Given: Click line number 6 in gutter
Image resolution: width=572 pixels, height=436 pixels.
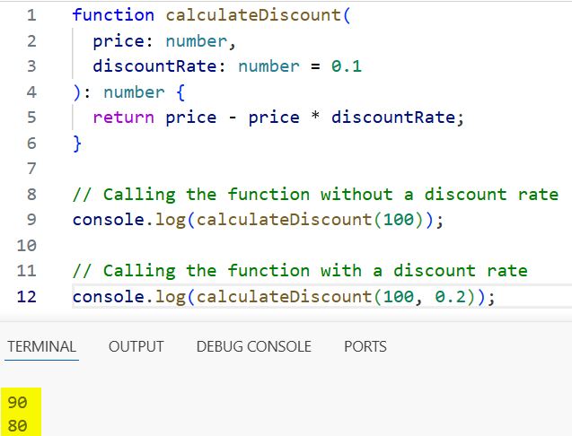Looking at the screenshot, I should (x=31, y=143).
